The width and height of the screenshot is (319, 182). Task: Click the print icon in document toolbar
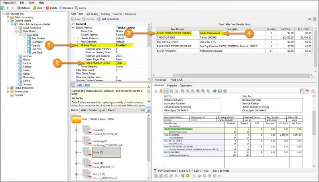click(x=215, y=91)
